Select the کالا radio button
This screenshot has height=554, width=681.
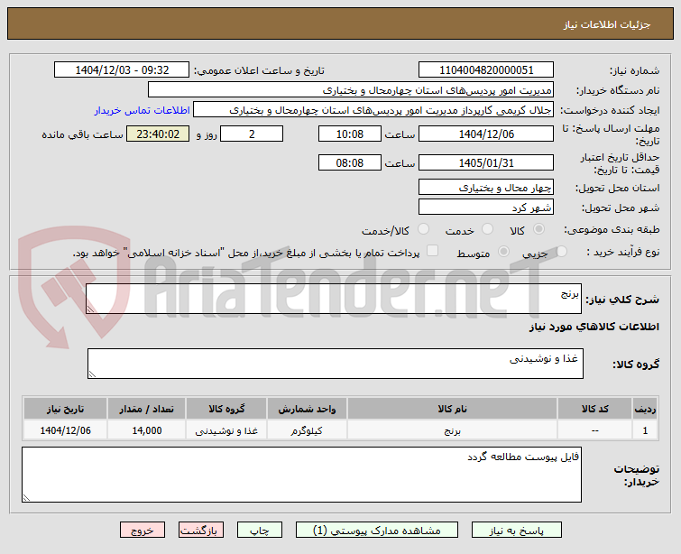pyautogui.click(x=539, y=229)
